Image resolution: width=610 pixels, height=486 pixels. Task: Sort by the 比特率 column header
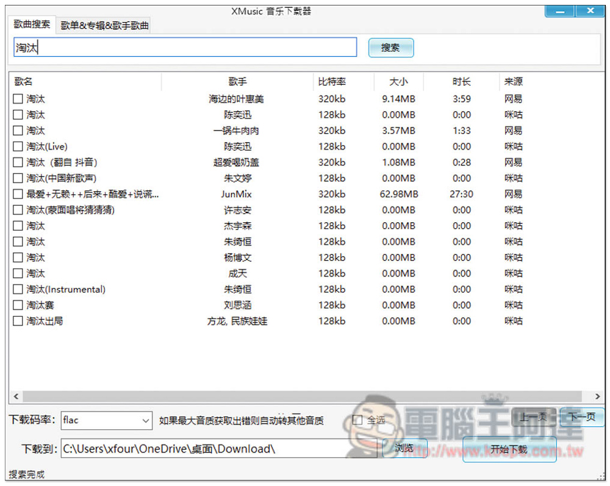tap(332, 82)
